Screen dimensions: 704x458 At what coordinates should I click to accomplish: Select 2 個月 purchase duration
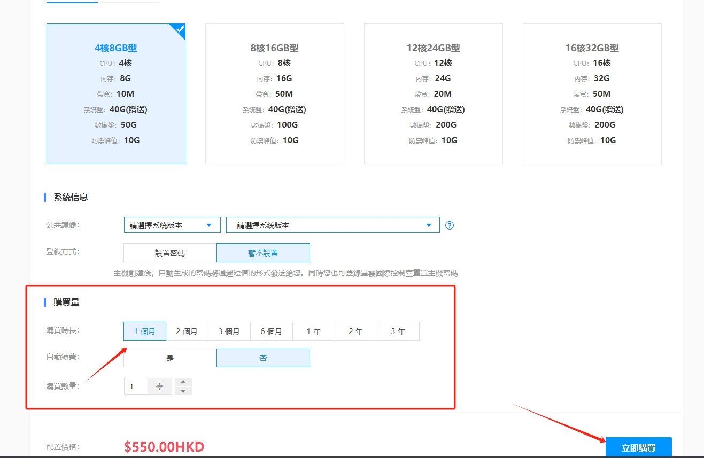click(187, 331)
